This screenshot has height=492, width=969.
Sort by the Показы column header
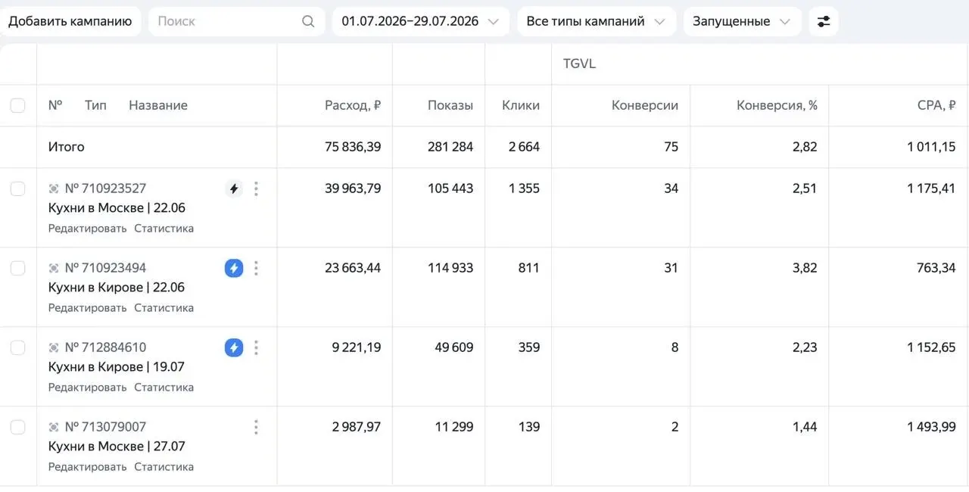(x=450, y=105)
